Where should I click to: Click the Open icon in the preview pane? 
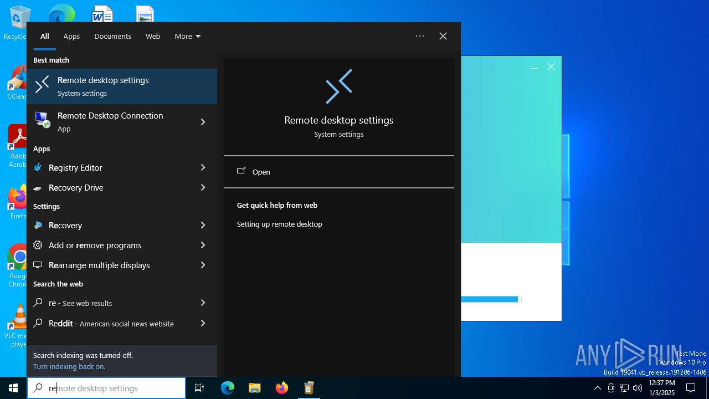pos(241,171)
